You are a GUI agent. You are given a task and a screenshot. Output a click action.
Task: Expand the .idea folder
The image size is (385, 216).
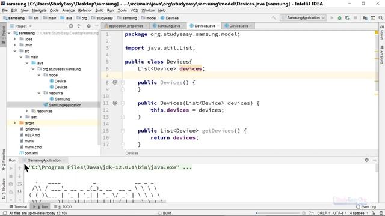tap(14, 39)
